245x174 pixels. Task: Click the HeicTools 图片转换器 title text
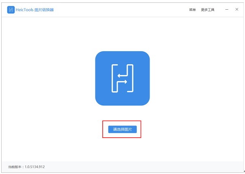coord(35,10)
